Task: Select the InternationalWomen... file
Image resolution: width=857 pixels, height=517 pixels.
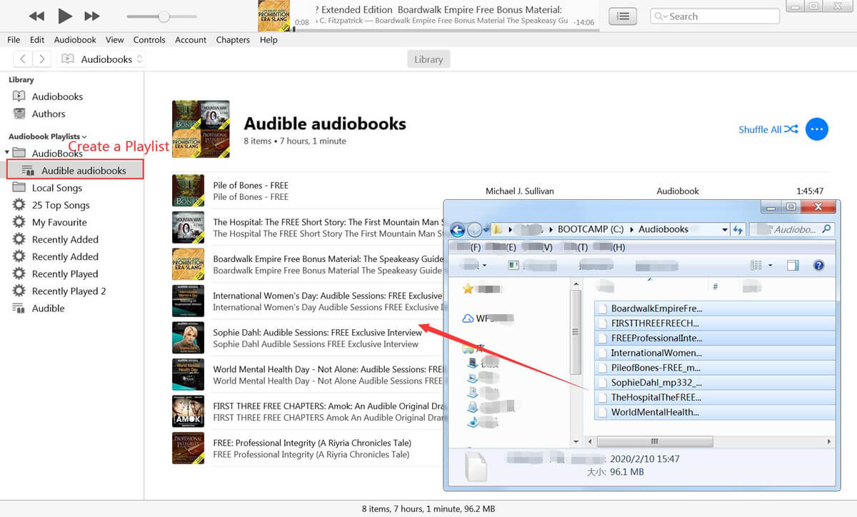Action: 715,353
